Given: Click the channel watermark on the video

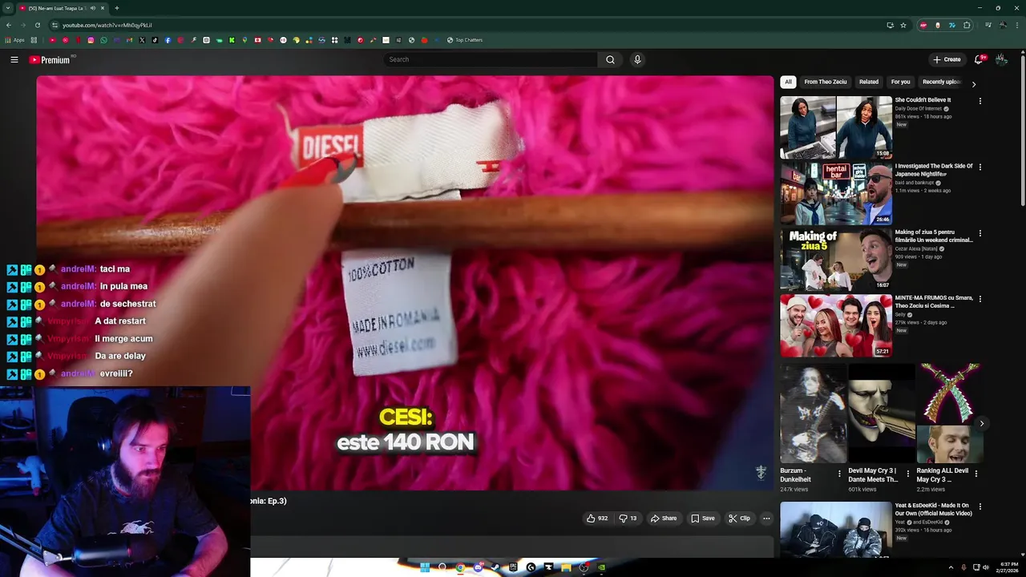Looking at the screenshot, I should [761, 472].
